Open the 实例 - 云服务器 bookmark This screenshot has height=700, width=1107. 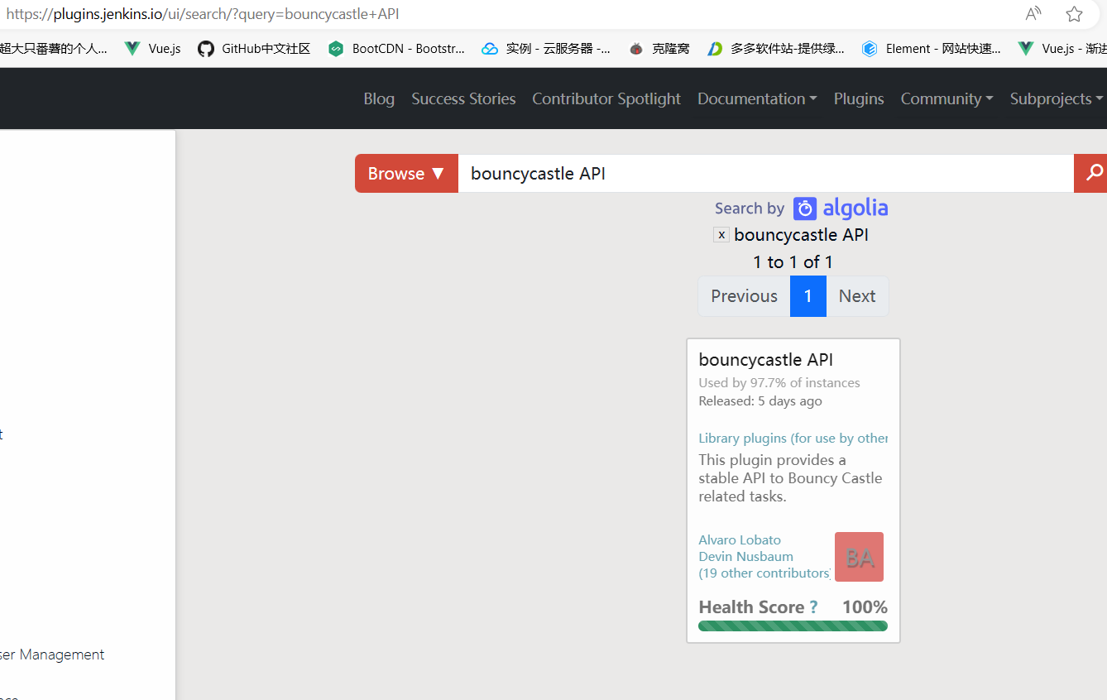point(546,49)
